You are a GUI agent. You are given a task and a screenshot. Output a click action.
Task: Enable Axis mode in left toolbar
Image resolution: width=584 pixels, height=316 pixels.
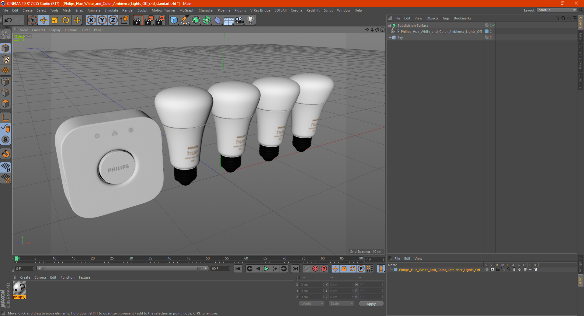5,117
